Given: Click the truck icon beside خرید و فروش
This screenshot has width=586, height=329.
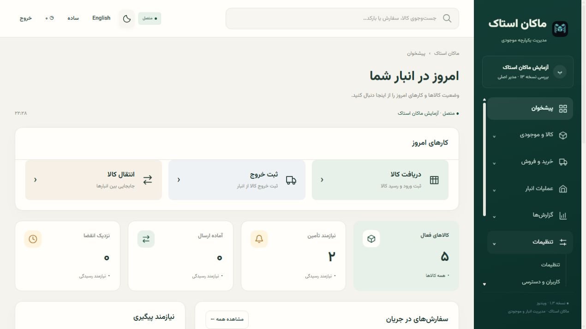Looking at the screenshot, I should (x=563, y=162).
